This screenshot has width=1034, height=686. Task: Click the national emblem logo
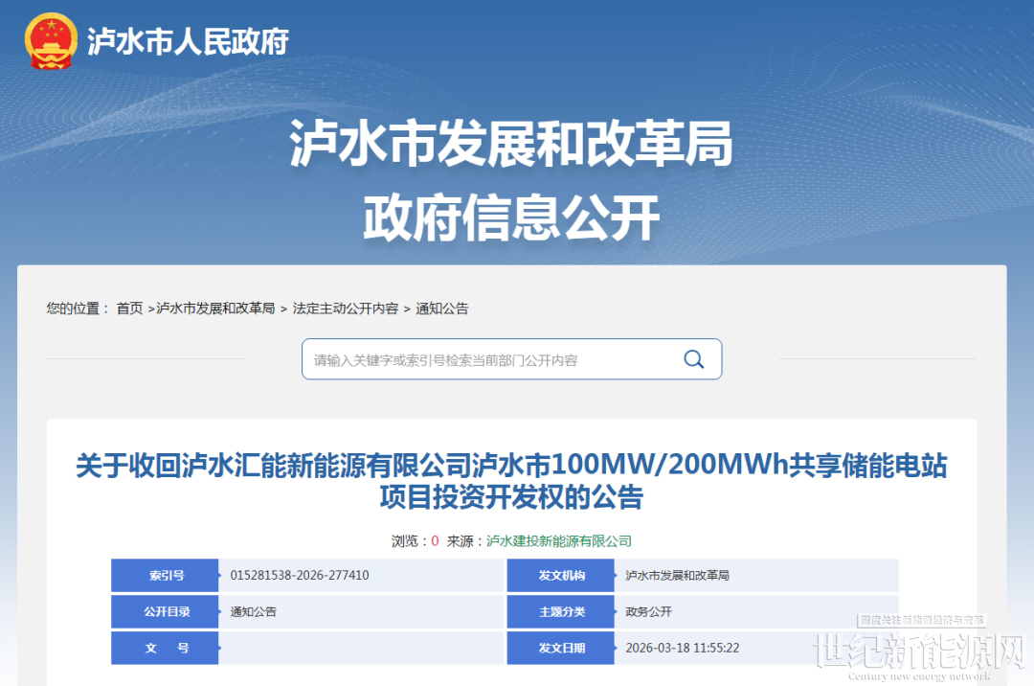click(x=52, y=41)
